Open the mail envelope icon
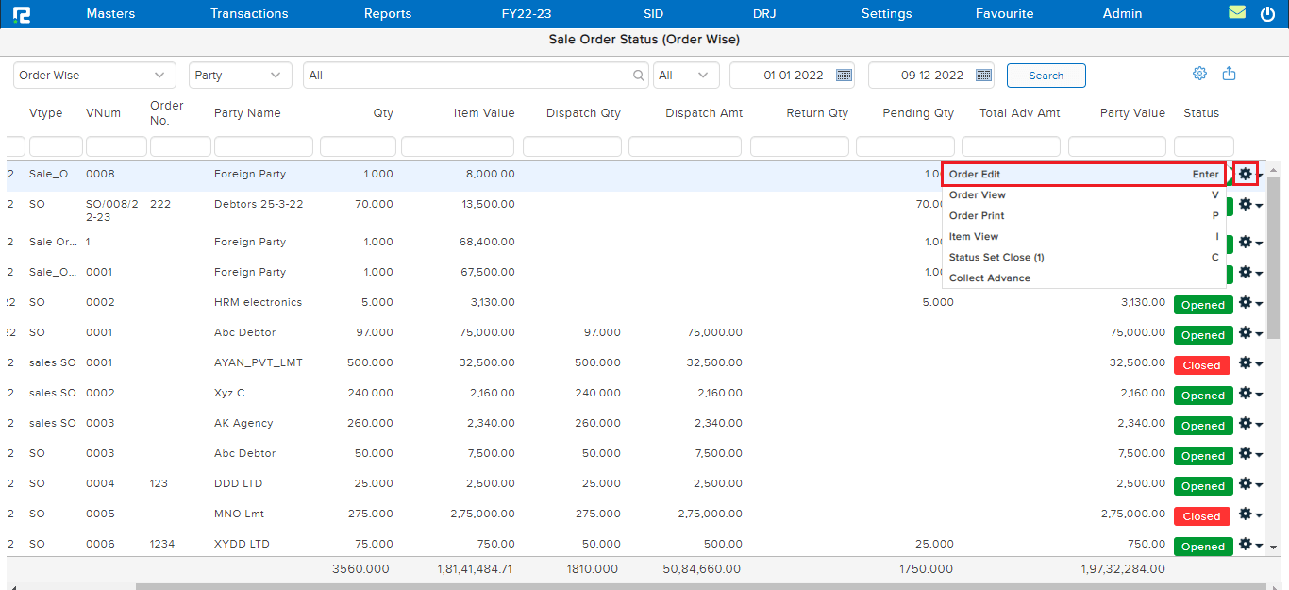Image resolution: width=1289 pixels, height=590 pixels. [x=1237, y=13]
